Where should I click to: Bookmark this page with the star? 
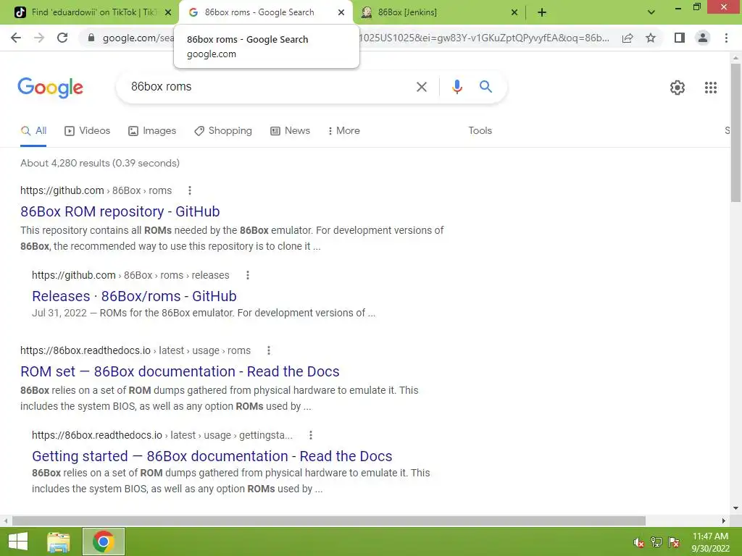point(651,38)
